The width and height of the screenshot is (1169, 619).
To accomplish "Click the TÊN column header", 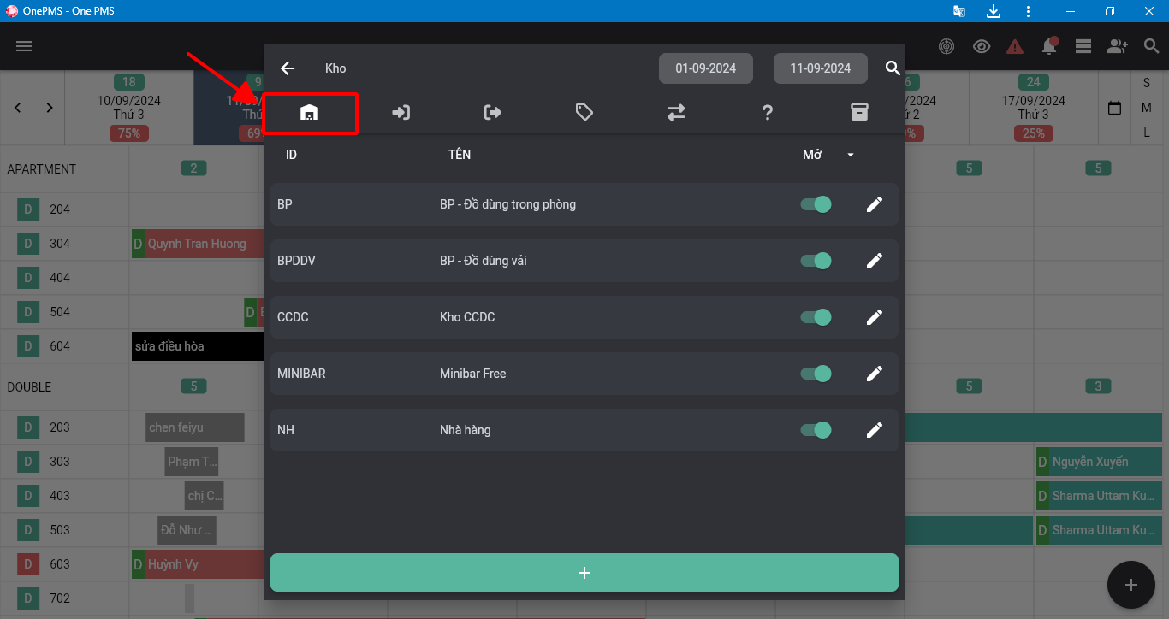I will coord(460,155).
